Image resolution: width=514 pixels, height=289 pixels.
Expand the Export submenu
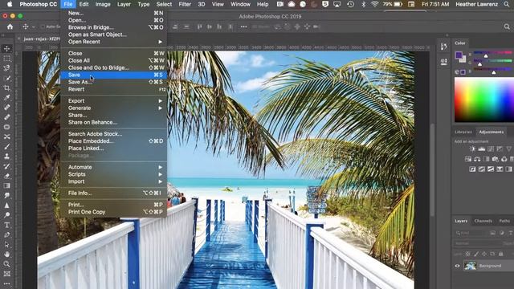click(x=113, y=101)
